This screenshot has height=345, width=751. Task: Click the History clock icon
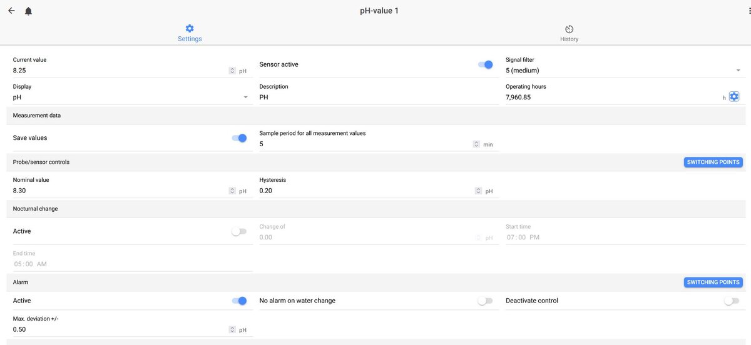(569, 29)
